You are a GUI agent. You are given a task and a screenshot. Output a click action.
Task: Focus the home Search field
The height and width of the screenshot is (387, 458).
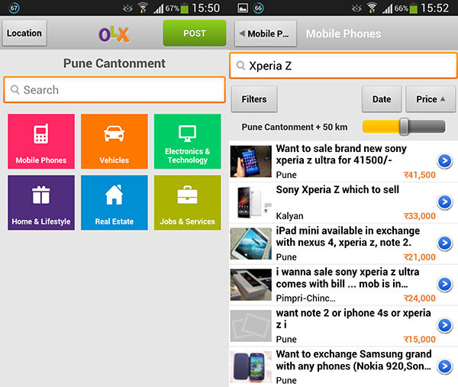coord(114,89)
